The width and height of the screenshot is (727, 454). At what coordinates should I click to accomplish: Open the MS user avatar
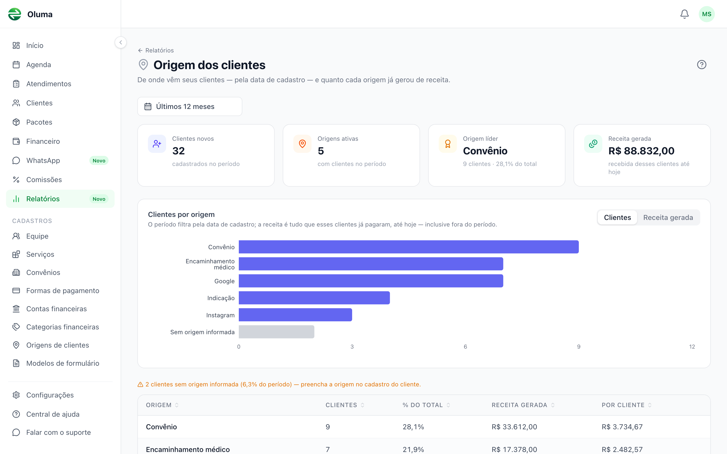(x=707, y=14)
